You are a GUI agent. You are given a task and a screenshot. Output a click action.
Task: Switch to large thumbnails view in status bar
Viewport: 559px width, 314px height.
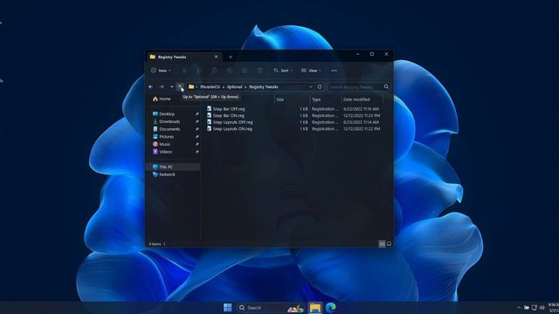pos(389,244)
